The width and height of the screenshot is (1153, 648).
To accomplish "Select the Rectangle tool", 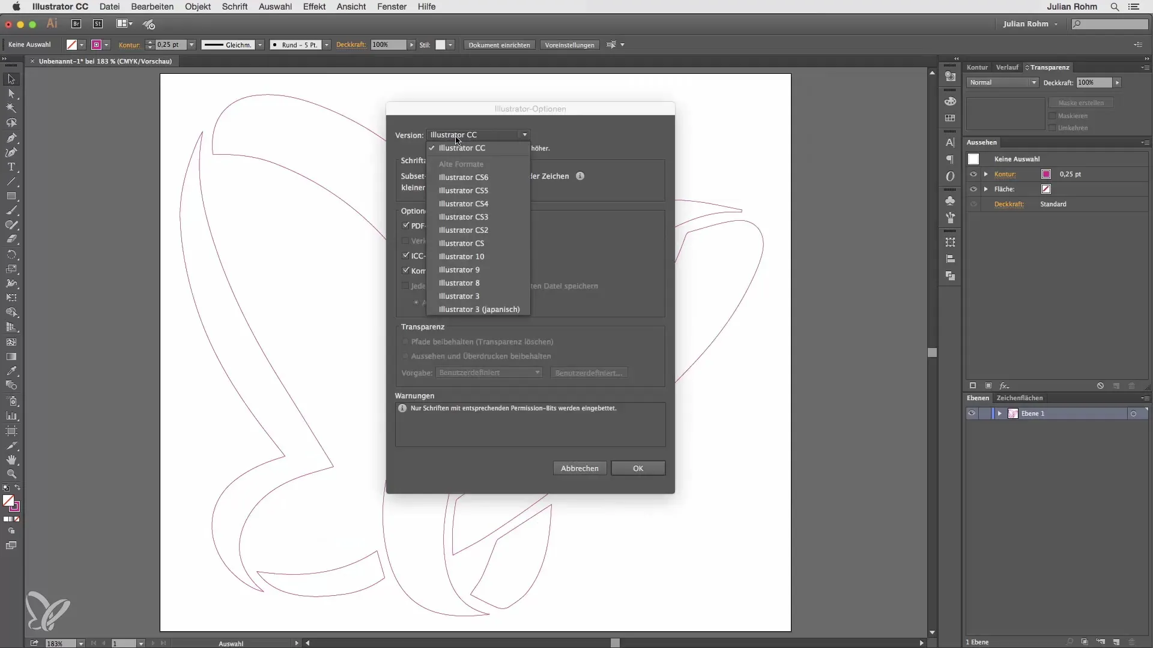I will [11, 196].
